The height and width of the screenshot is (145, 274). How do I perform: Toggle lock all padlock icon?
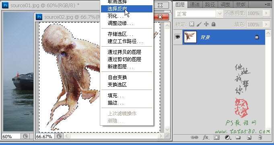pyautogui.click(x=213, y=24)
